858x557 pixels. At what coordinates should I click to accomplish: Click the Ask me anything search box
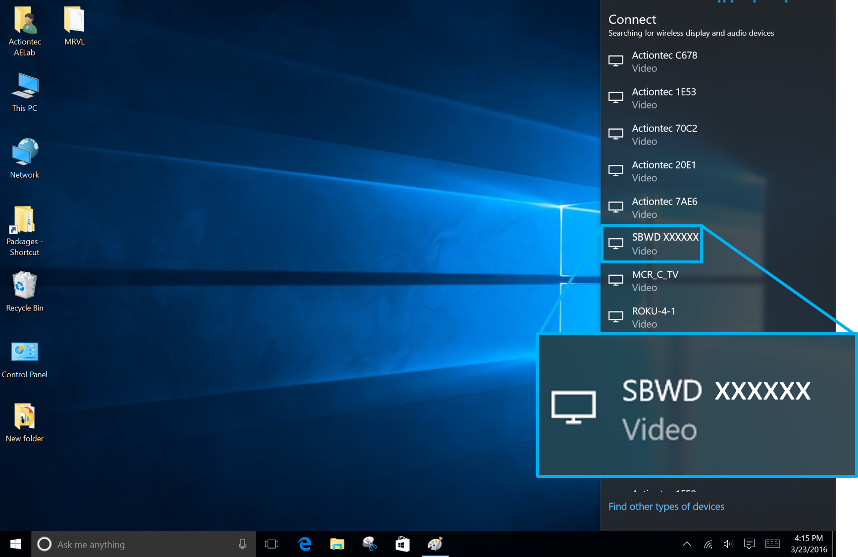(145, 544)
